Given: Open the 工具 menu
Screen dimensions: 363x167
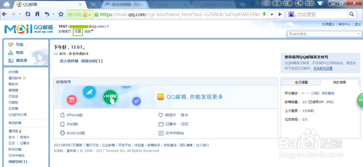Looking at the screenshot, I should (299, 3).
